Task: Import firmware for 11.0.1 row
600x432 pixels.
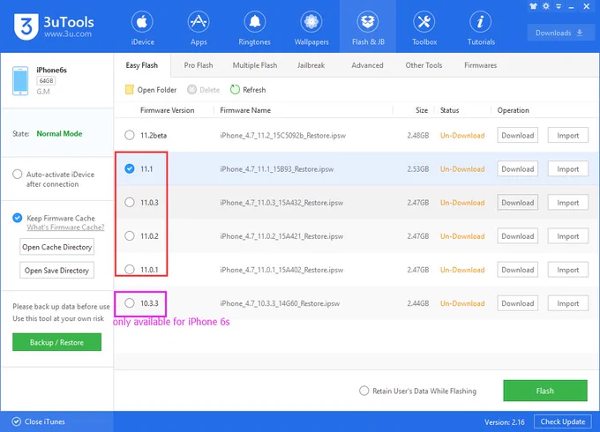Action: 568,270
